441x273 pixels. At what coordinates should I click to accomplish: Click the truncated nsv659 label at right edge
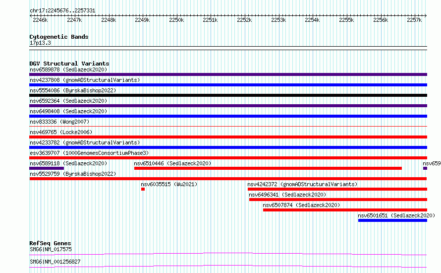tap(432, 163)
